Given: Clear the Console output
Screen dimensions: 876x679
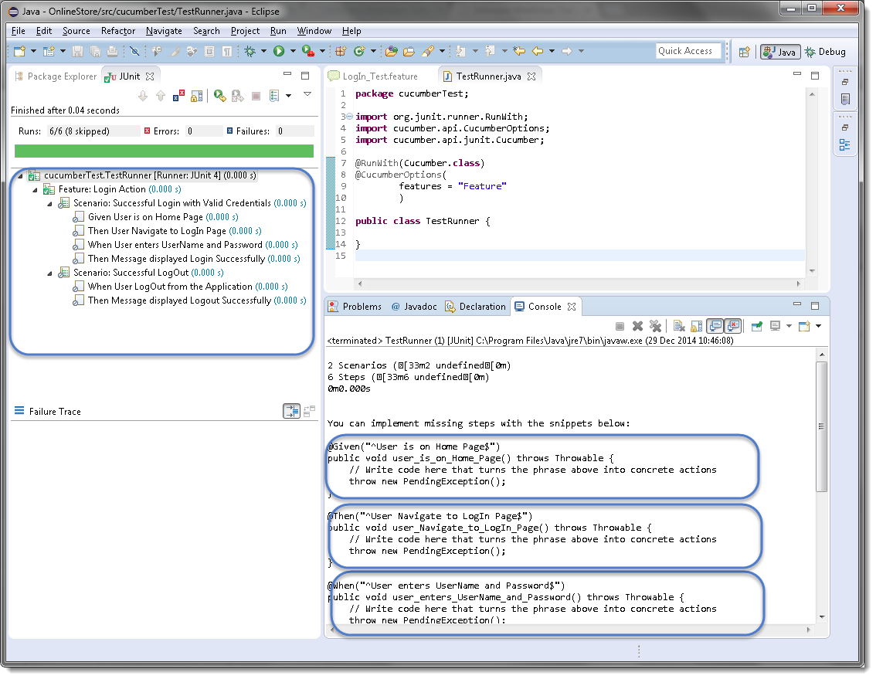Looking at the screenshot, I should [x=679, y=326].
